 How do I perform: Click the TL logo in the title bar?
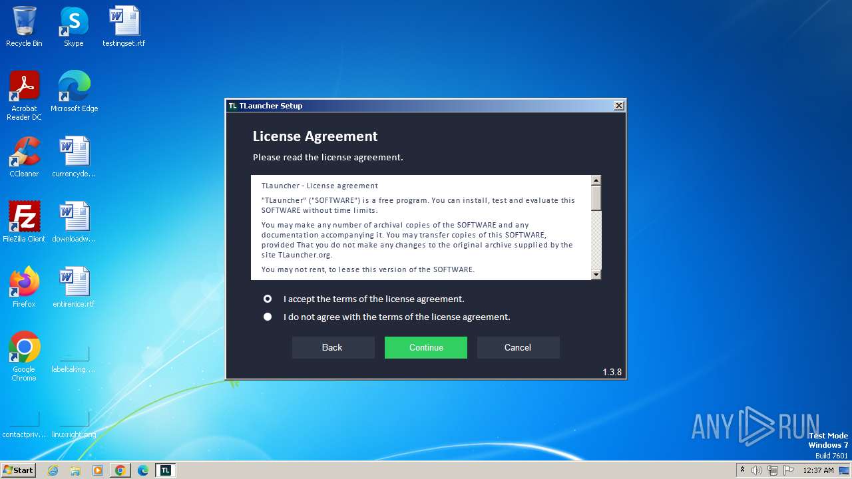[x=233, y=106]
